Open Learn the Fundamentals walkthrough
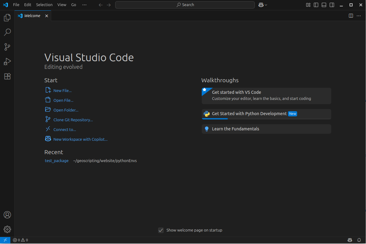The image size is (366, 244). [266, 129]
